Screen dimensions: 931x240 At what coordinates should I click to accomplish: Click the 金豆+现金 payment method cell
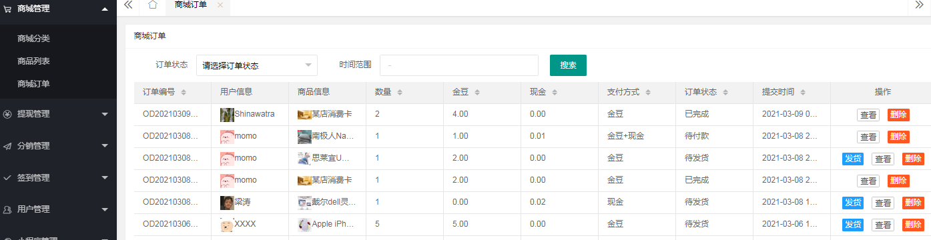625,136
